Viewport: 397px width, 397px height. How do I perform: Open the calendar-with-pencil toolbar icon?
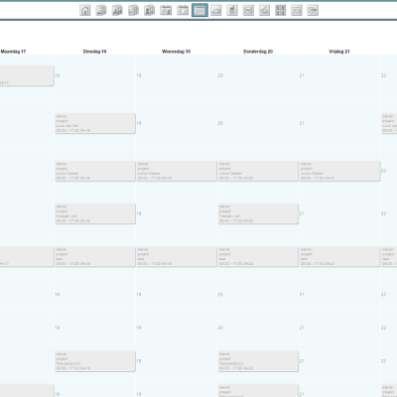click(183, 10)
